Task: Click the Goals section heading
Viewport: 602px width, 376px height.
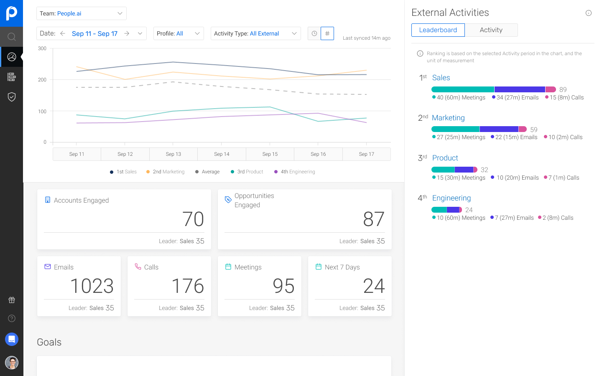Action: pyautogui.click(x=49, y=342)
